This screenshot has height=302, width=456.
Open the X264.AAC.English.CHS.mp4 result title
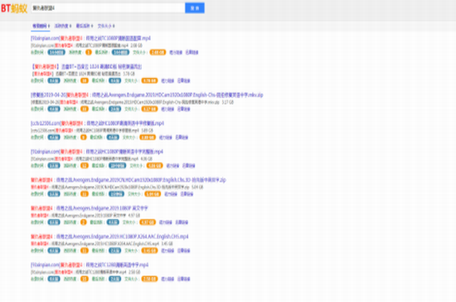click(x=109, y=237)
